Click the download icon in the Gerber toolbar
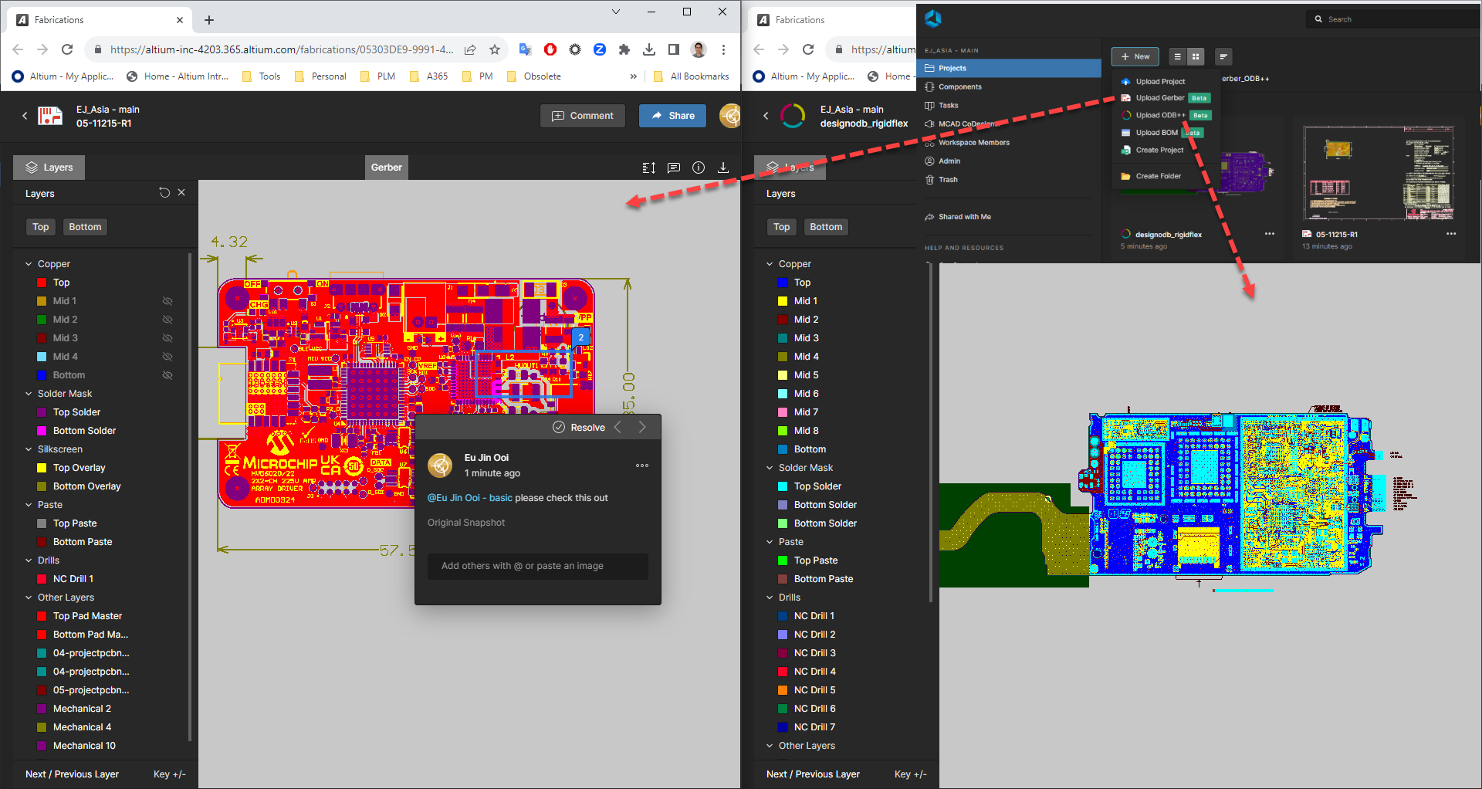This screenshot has width=1482, height=789. coord(722,168)
